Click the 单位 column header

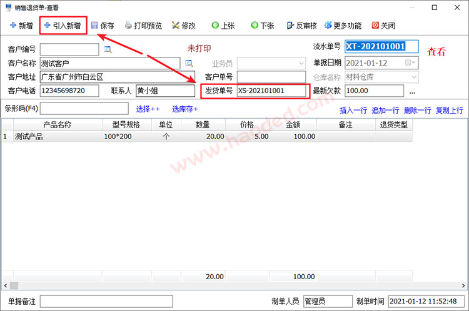166,124
